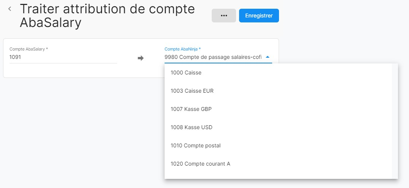Choose 1010 Compte postal

click(x=195, y=145)
